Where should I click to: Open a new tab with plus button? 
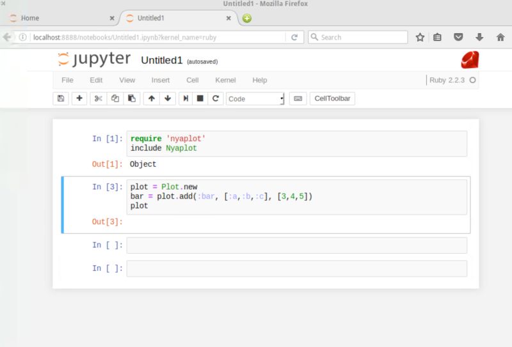(247, 19)
